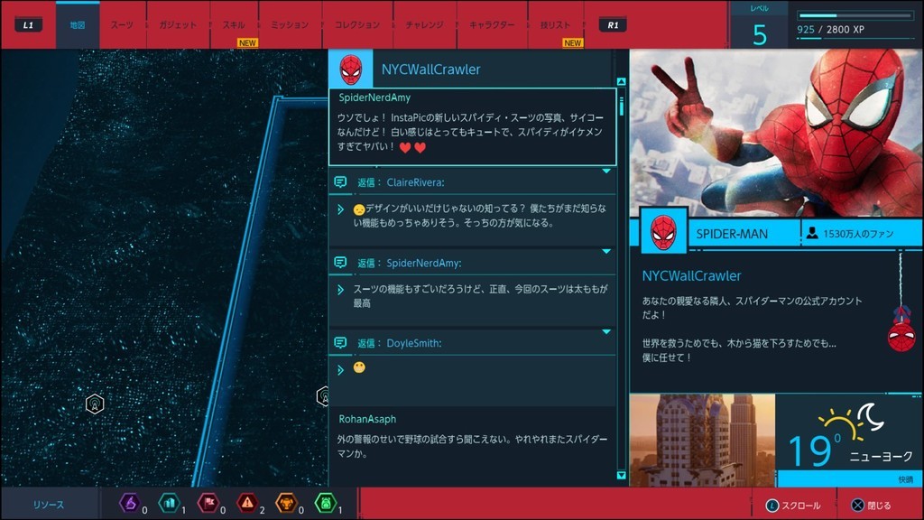Screen dimensions: 924x520
Task: Click the level number 5
Action: (760, 35)
